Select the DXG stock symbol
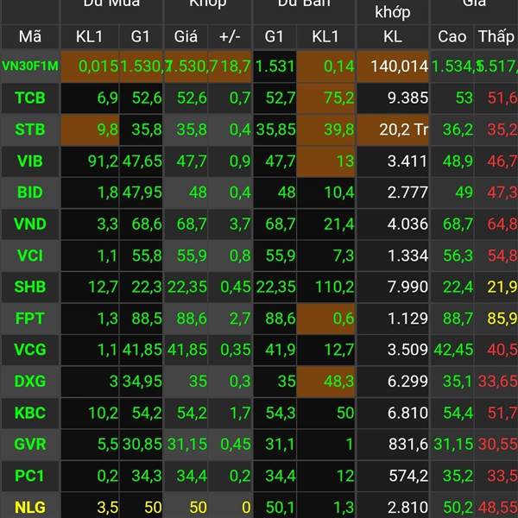This screenshot has height=518, width=518. pos(30,382)
